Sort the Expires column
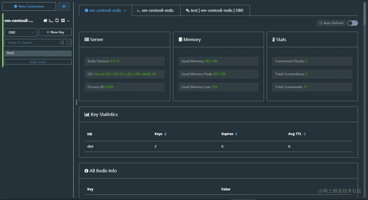This screenshot has height=200, width=368. pos(236,134)
